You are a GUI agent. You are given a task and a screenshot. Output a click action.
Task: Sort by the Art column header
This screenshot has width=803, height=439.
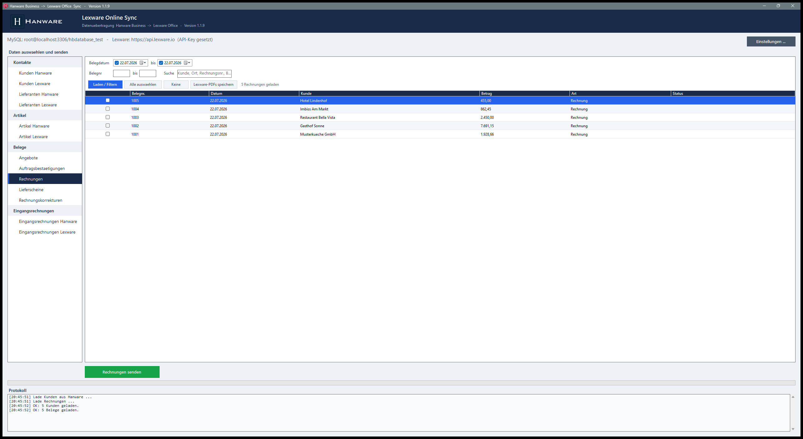click(x=620, y=94)
